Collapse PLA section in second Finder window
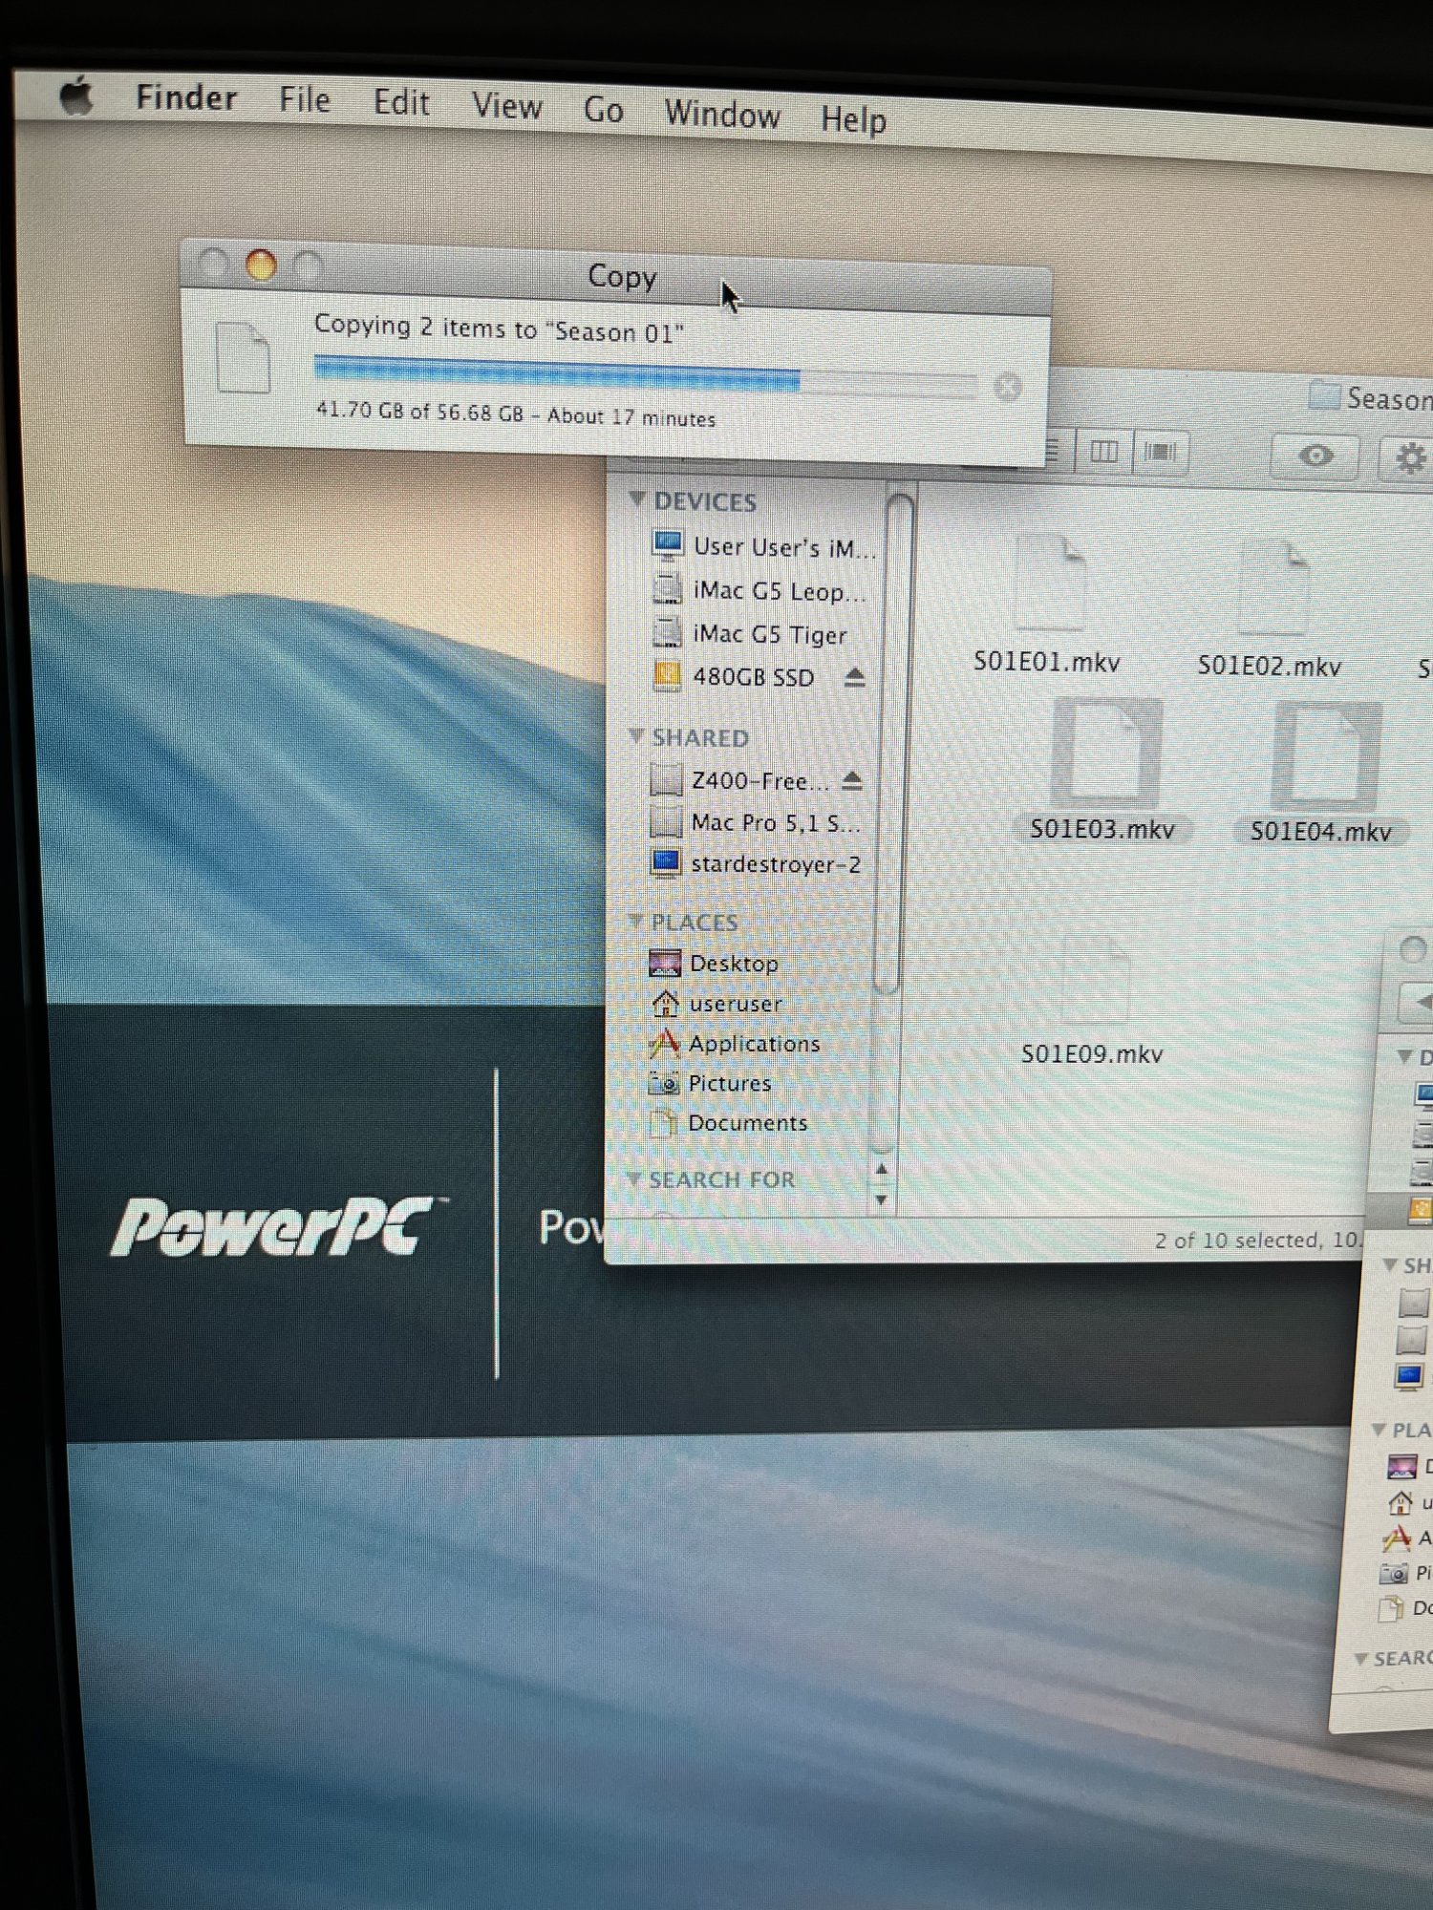Image resolution: width=1433 pixels, height=1910 pixels. point(1379,1429)
